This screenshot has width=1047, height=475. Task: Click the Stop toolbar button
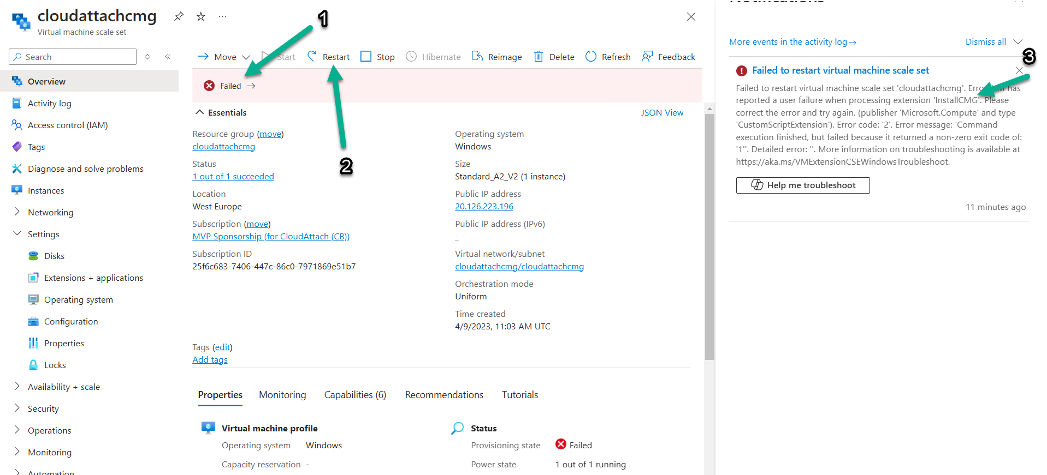point(377,57)
